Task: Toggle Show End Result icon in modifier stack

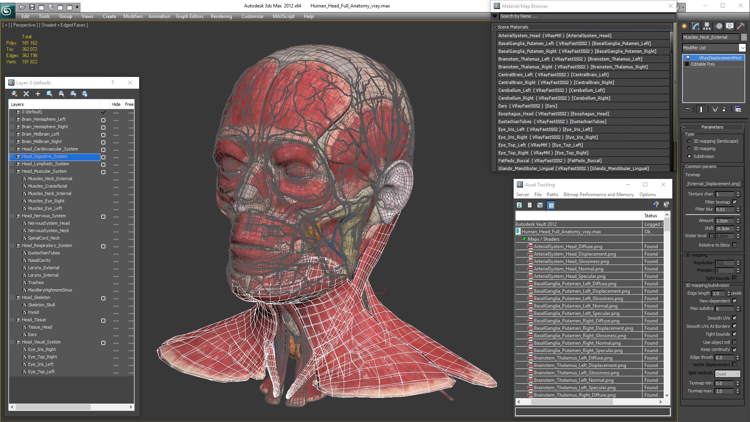Action: point(701,109)
